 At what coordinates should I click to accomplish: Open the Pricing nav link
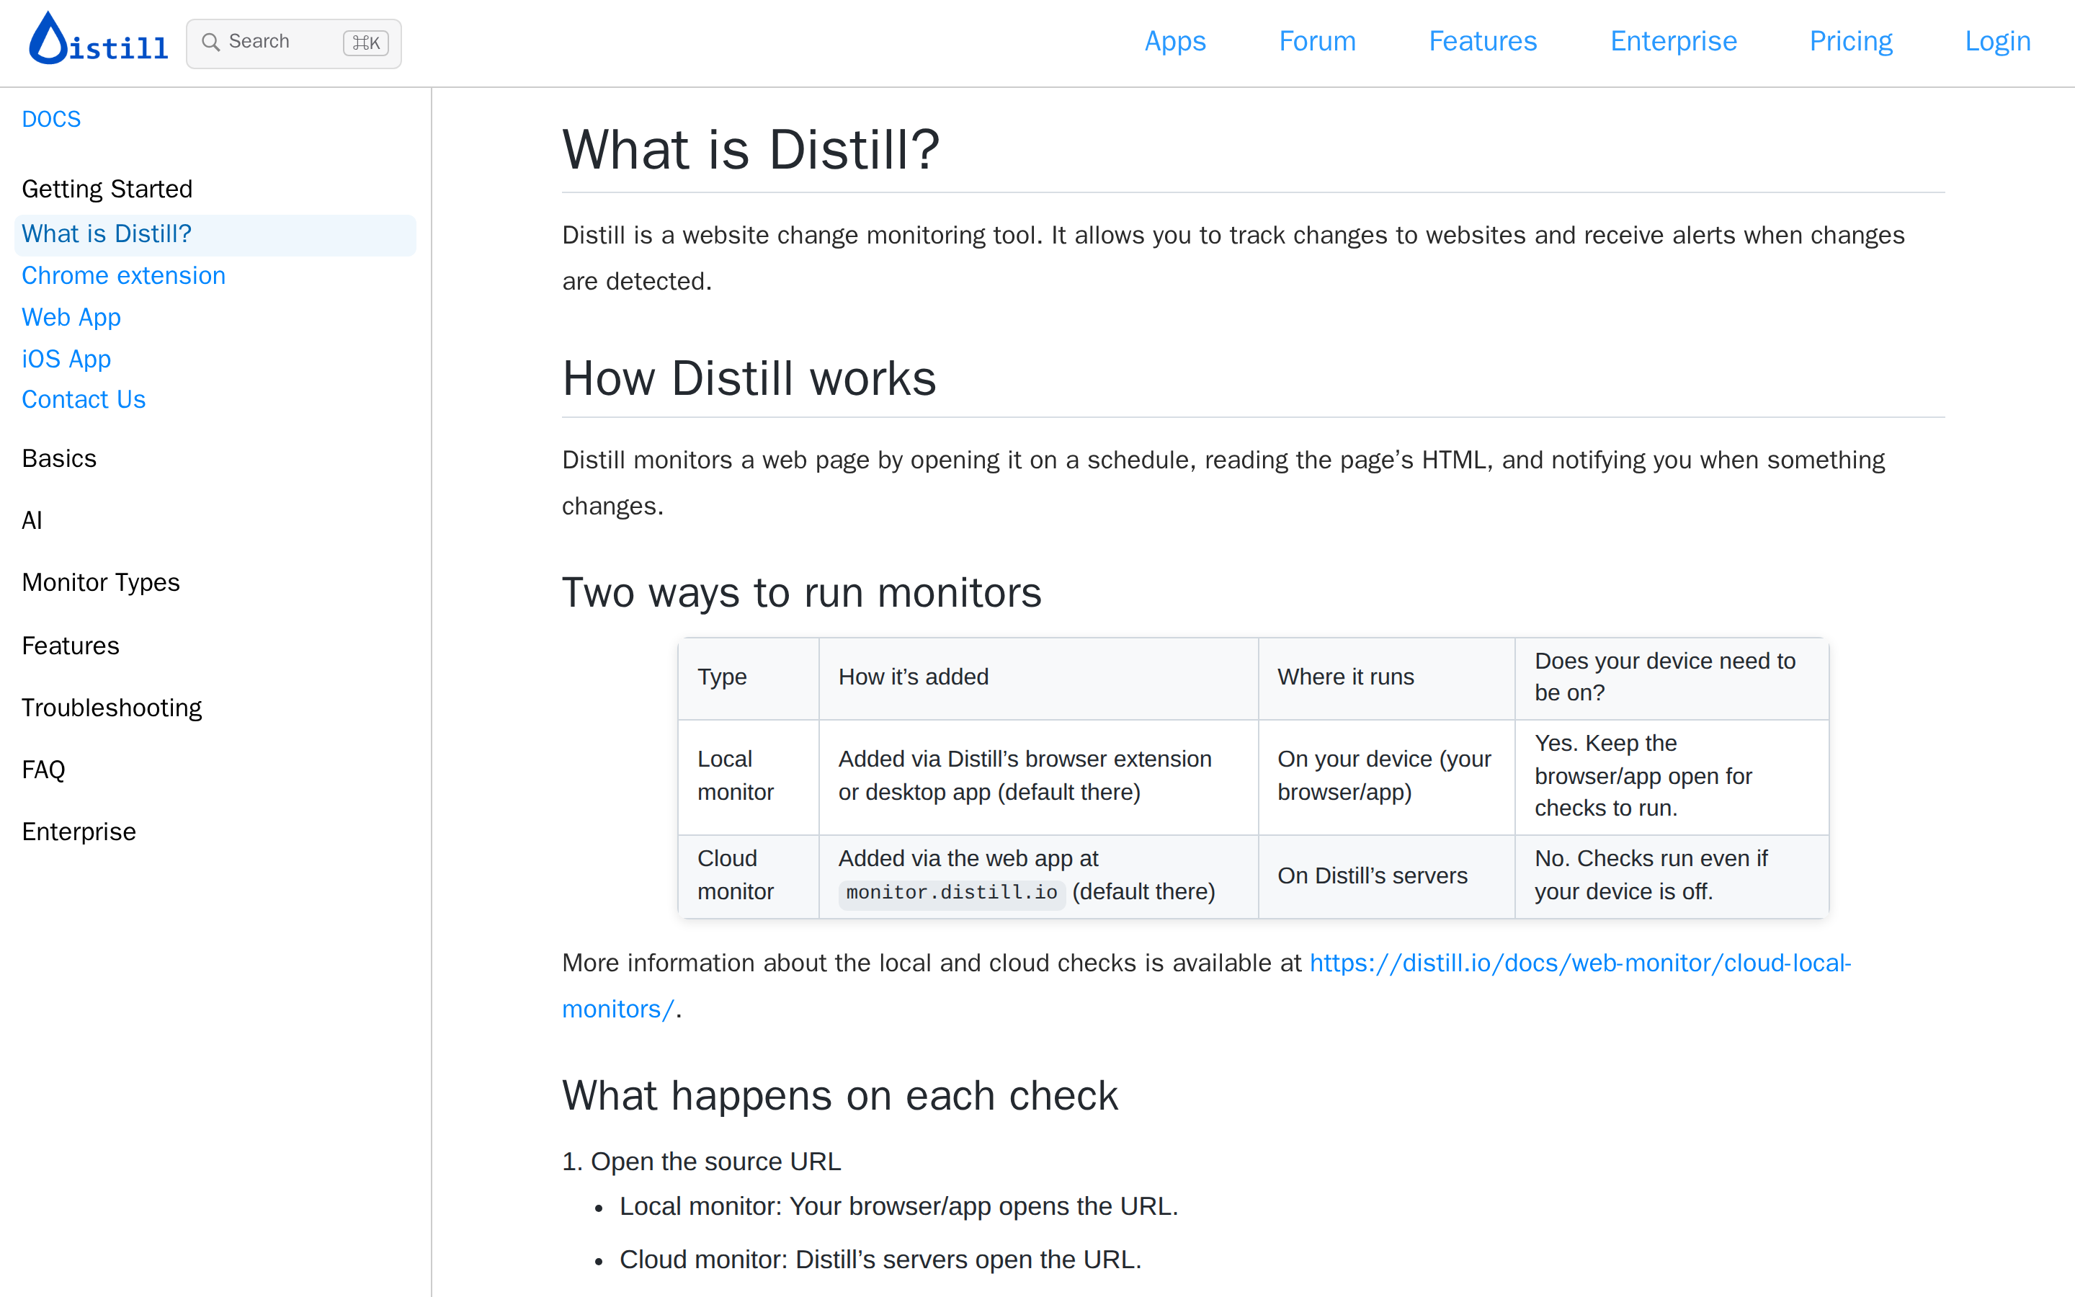click(x=1850, y=41)
